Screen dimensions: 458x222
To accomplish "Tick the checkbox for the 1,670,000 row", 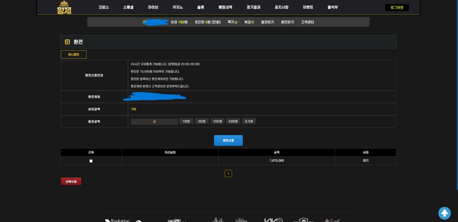I will click(x=91, y=161).
